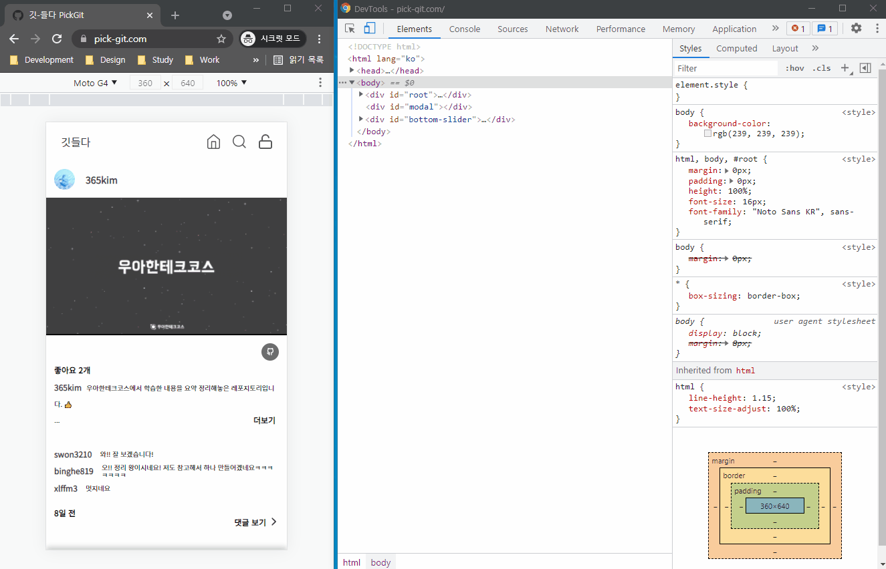Open the background-color swatch rgb(239, 239, 239)
The height and width of the screenshot is (569, 886).
pyautogui.click(x=708, y=134)
